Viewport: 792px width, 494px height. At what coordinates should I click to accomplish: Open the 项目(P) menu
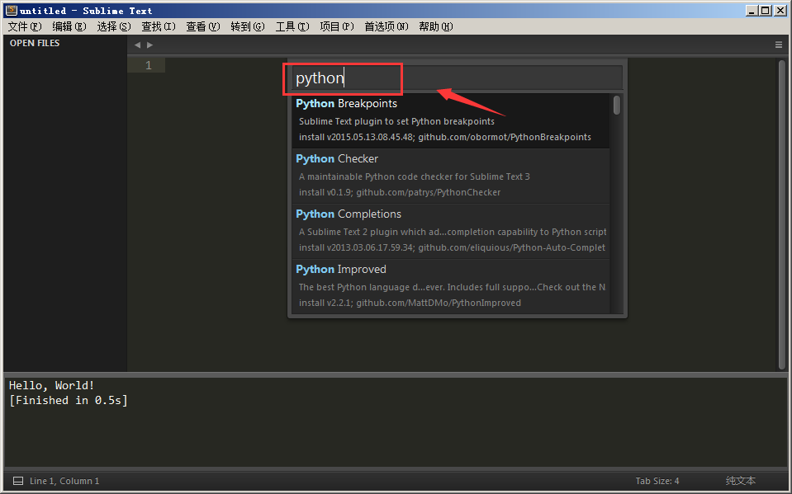coord(336,26)
